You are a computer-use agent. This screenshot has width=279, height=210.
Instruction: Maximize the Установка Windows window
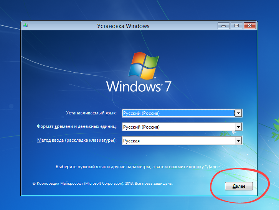pyautogui.click(x=236, y=26)
